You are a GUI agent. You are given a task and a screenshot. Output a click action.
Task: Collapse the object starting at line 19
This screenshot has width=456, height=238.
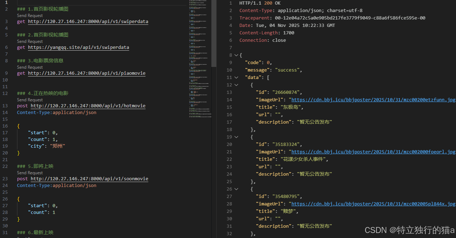pos(237,137)
